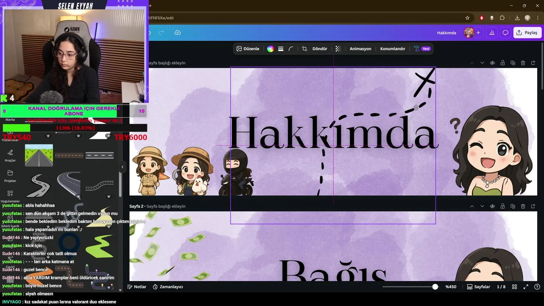Edit the Hakkımda design title
544x306 pixels.
click(x=447, y=33)
